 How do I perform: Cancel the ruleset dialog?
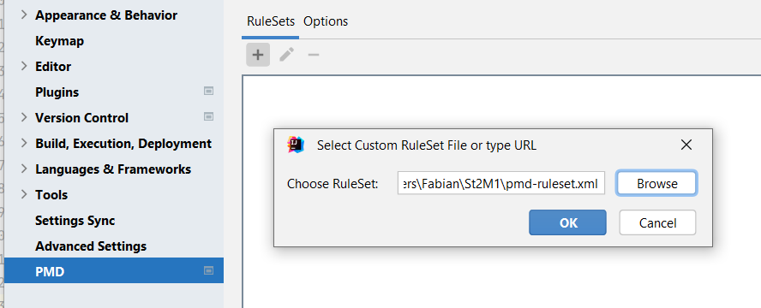(x=657, y=222)
